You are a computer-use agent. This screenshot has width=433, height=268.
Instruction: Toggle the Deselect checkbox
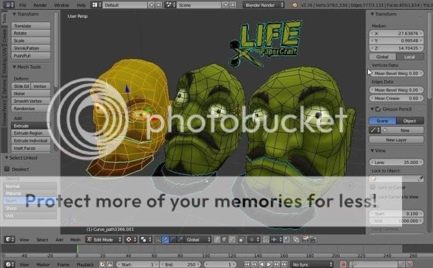(7, 169)
